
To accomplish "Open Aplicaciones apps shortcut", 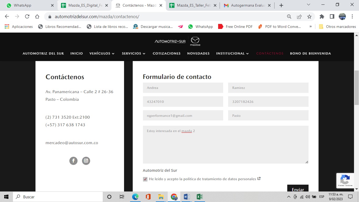I will pos(19,27).
